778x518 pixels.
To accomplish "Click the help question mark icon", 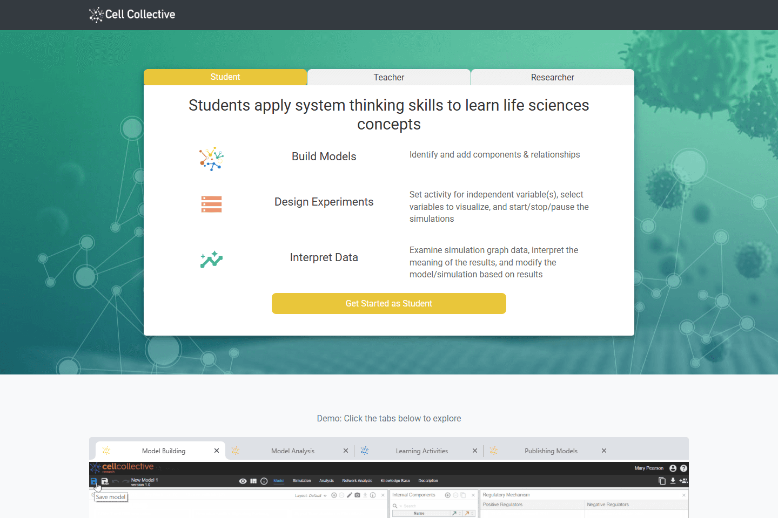I will pyautogui.click(x=683, y=468).
